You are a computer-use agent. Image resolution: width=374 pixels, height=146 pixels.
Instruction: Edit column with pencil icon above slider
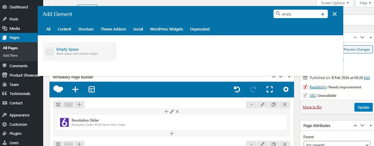pos(172,112)
